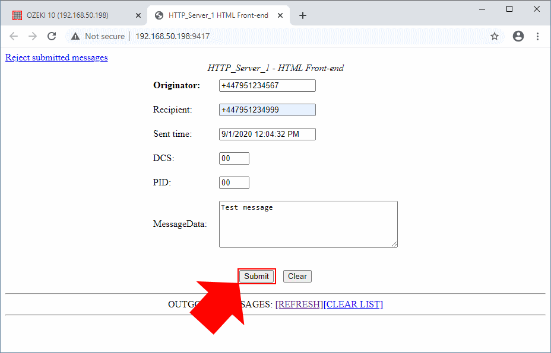The width and height of the screenshot is (551, 353).
Task: Click the HTTP_Server_1 - HTML Front-end heading
Action: (x=275, y=68)
